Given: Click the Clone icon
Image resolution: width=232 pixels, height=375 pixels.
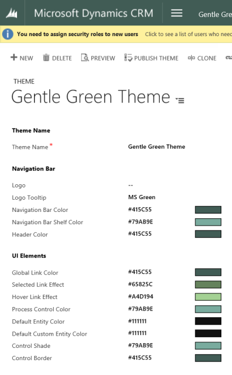Looking at the screenshot, I should pos(191,58).
